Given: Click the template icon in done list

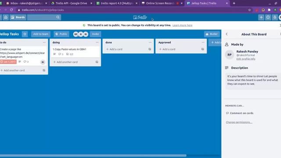Looking at the screenshot, I should click(150, 49).
